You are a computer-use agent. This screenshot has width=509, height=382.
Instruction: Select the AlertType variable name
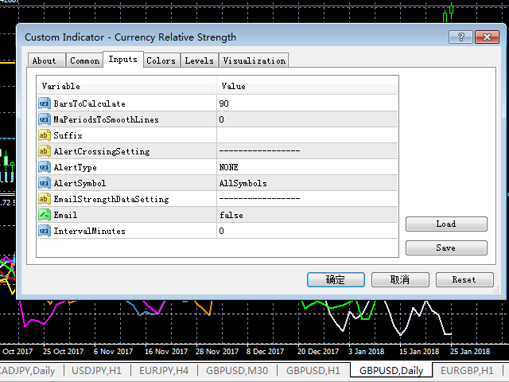(75, 168)
